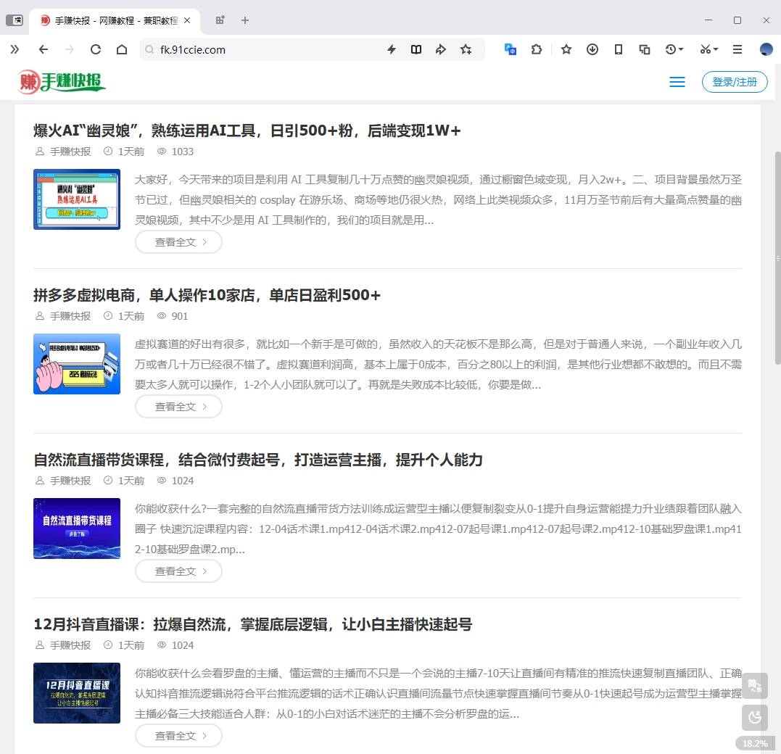Click 查看全文 under the 拼多多虚拟电商 article
Viewport: 781px width, 754px height.
click(178, 407)
